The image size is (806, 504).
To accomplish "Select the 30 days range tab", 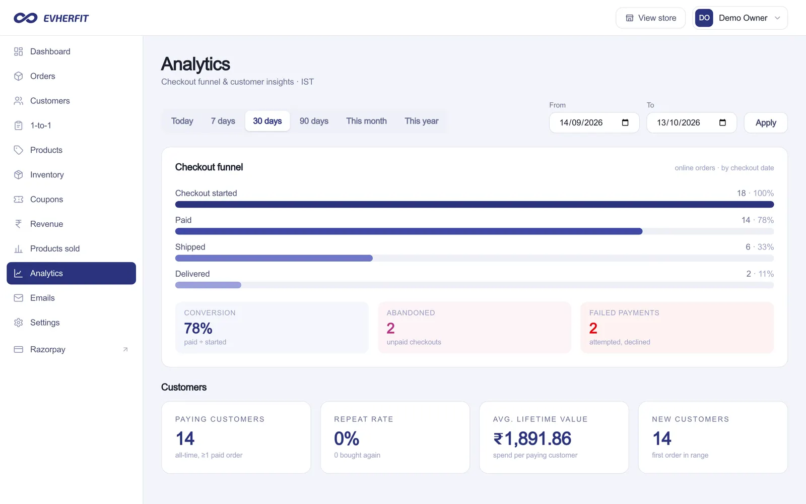I will [x=267, y=121].
